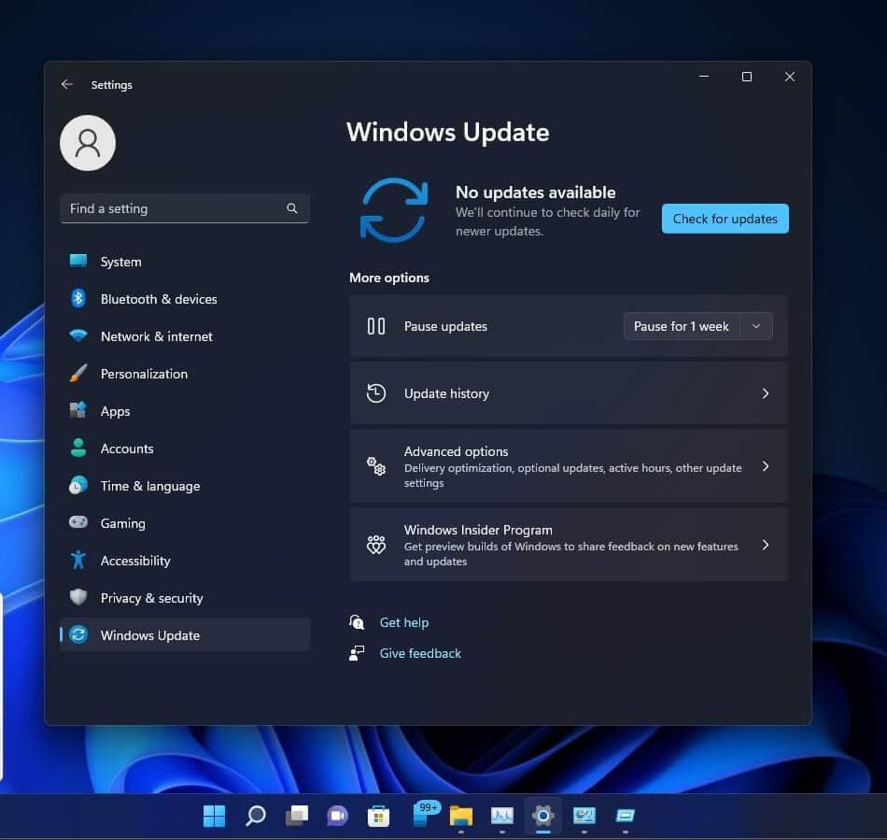887x840 pixels.
Task: Click the Advanced options gears icon
Action: [376, 466]
